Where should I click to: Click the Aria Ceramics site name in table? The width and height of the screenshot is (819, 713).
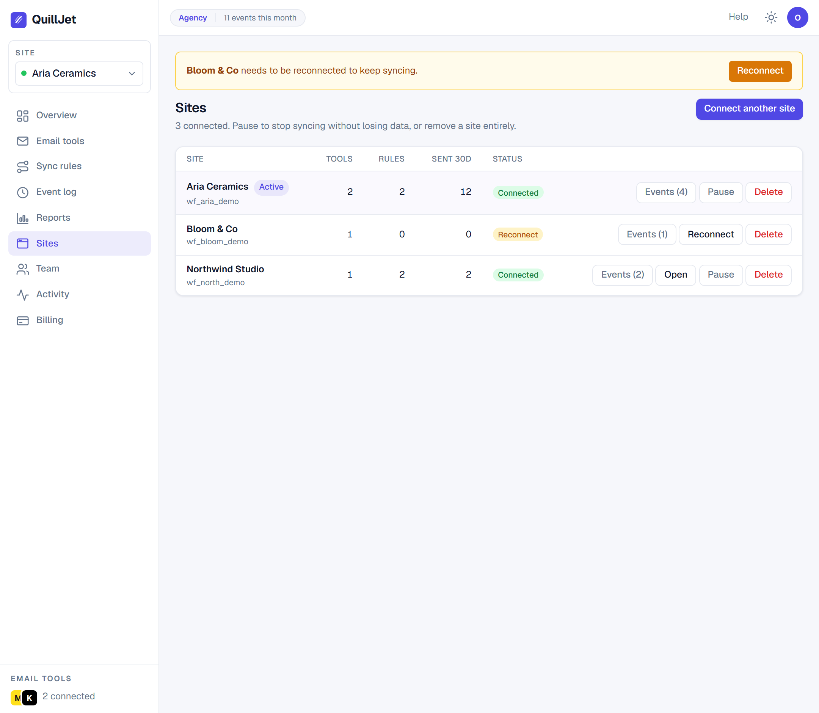(217, 187)
